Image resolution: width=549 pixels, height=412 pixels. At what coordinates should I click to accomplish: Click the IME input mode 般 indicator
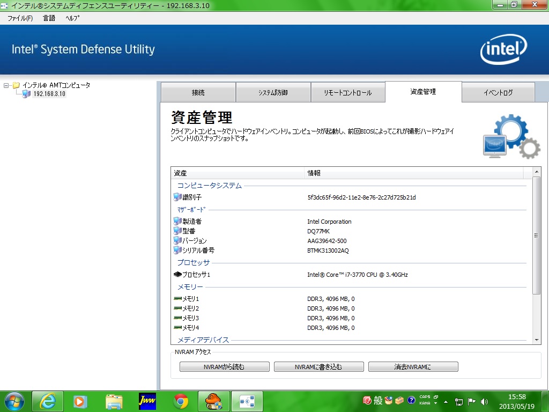[x=378, y=400]
